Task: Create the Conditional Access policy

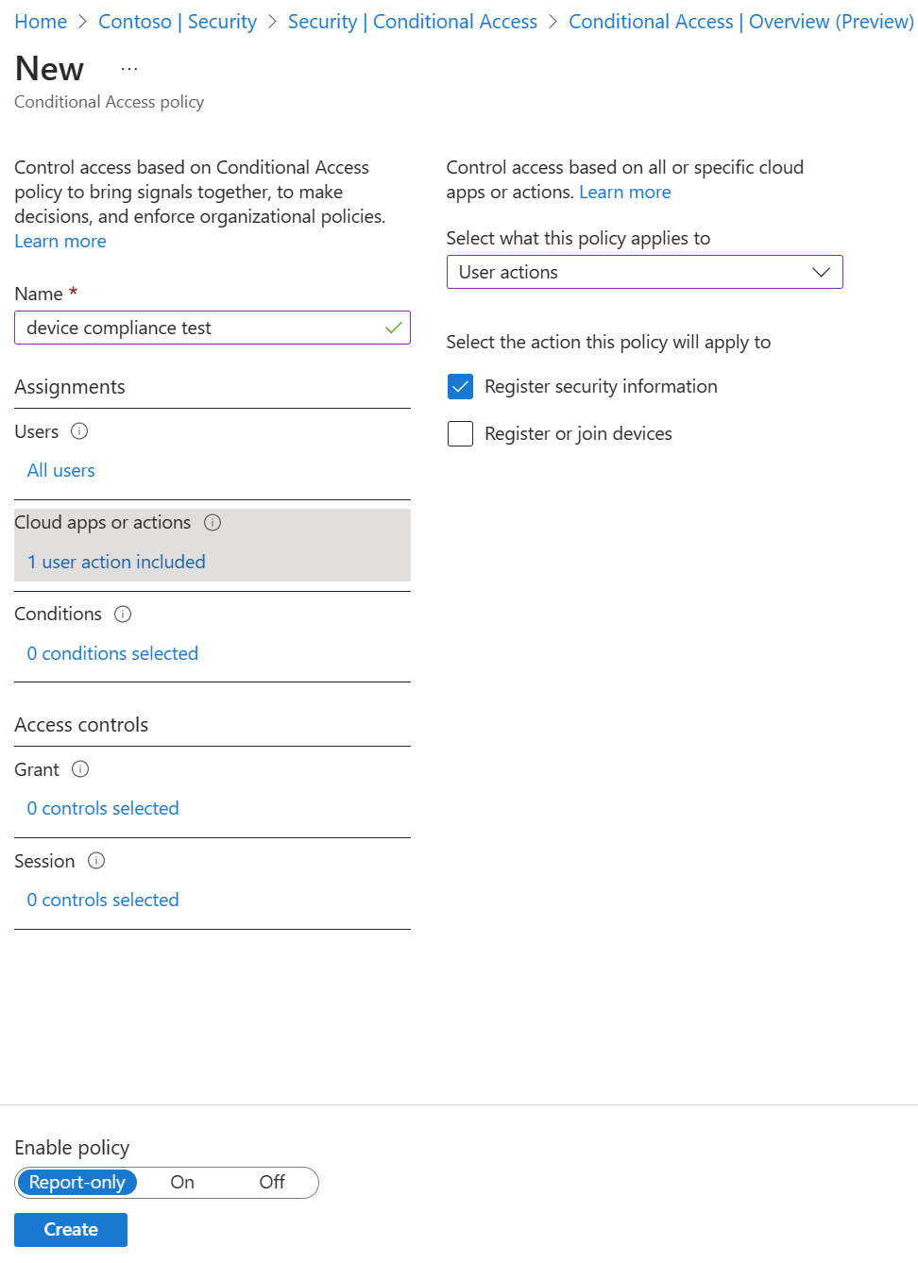Action: pyautogui.click(x=70, y=1229)
